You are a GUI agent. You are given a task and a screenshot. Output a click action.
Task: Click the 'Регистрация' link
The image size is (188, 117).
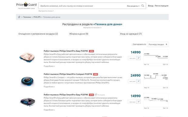161,6
